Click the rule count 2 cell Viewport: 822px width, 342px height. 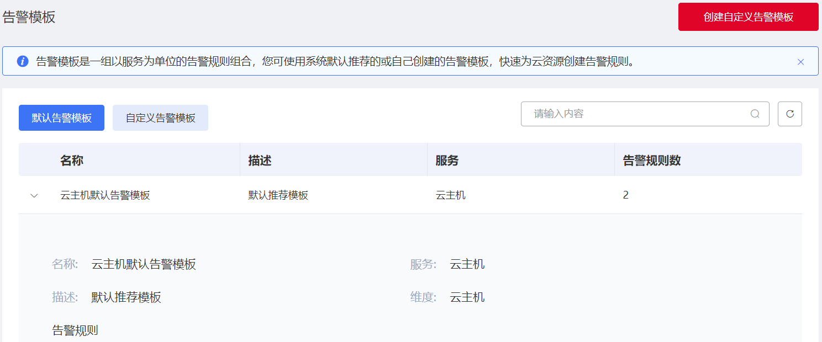[x=625, y=195]
